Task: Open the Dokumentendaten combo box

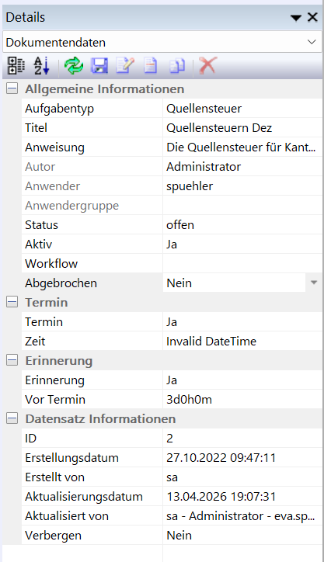Action: click(x=162, y=42)
